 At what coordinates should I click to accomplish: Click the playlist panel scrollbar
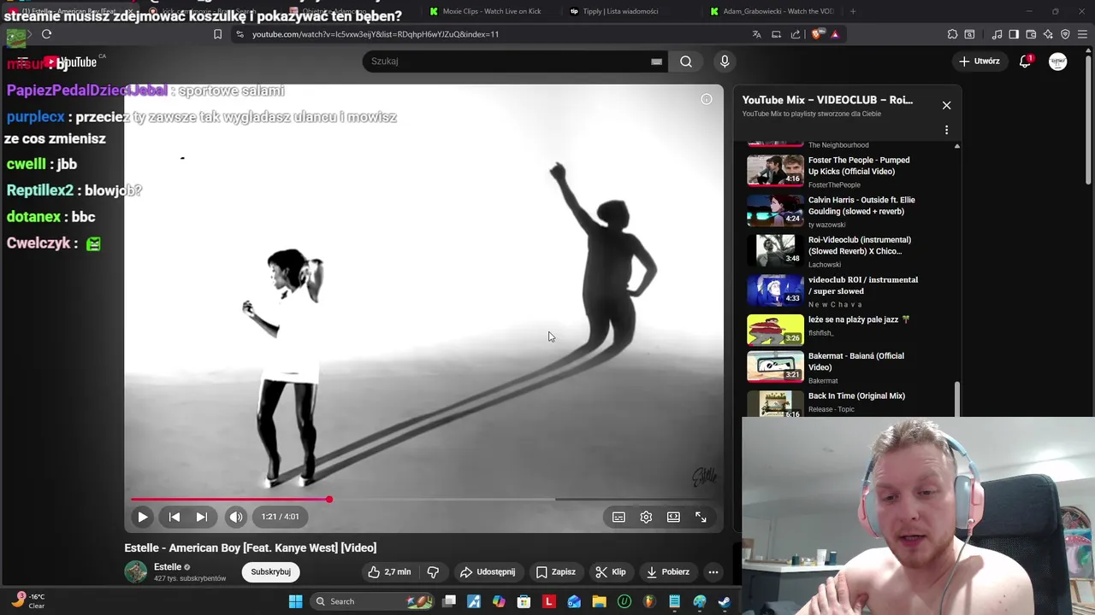pyautogui.click(x=957, y=398)
